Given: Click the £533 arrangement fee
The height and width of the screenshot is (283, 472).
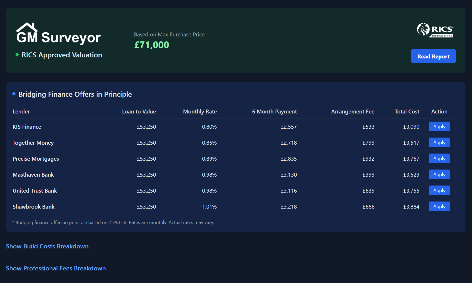Looking at the screenshot, I should [x=369, y=127].
